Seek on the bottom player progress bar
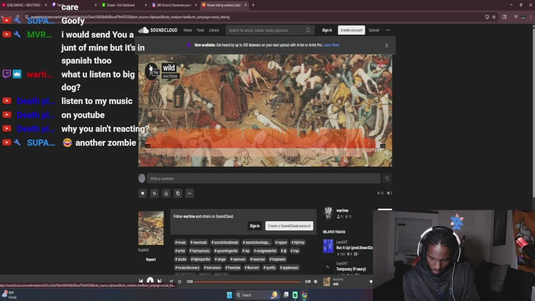The width and height of the screenshot is (535, 301). click(249, 281)
